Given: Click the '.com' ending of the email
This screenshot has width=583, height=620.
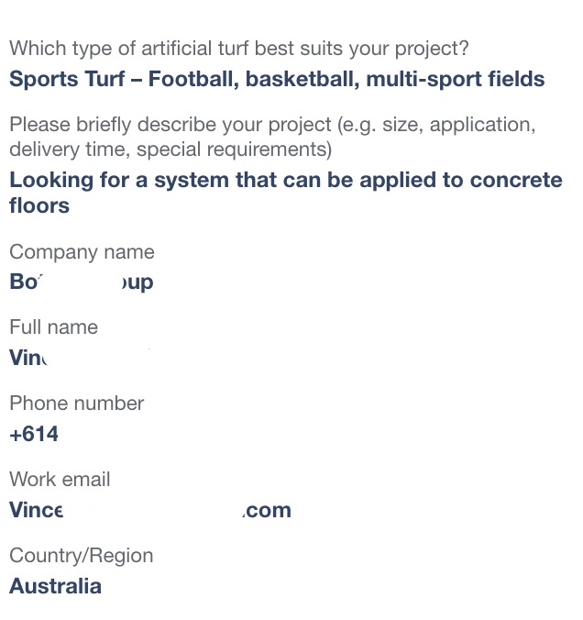Looking at the screenshot, I should coord(267,511).
